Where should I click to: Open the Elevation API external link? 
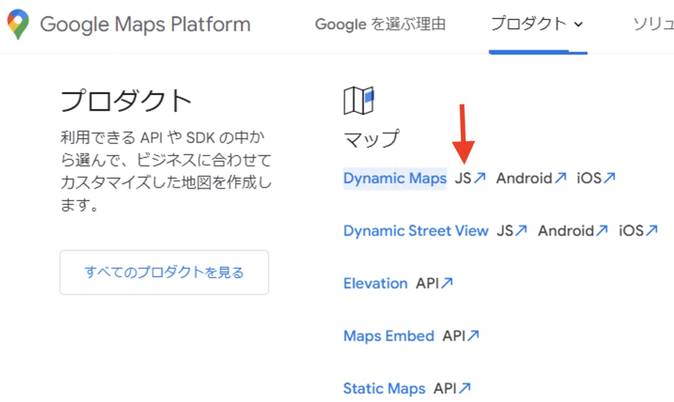click(434, 284)
